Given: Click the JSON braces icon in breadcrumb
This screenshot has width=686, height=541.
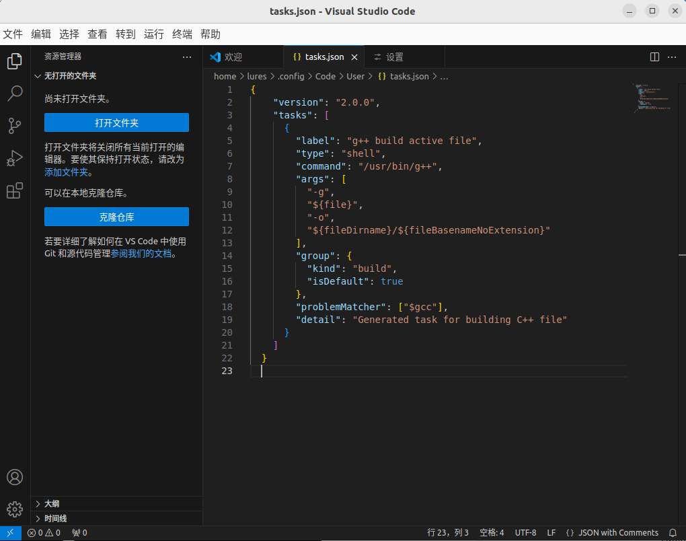Looking at the screenshot, I should [x=382, y=76].
